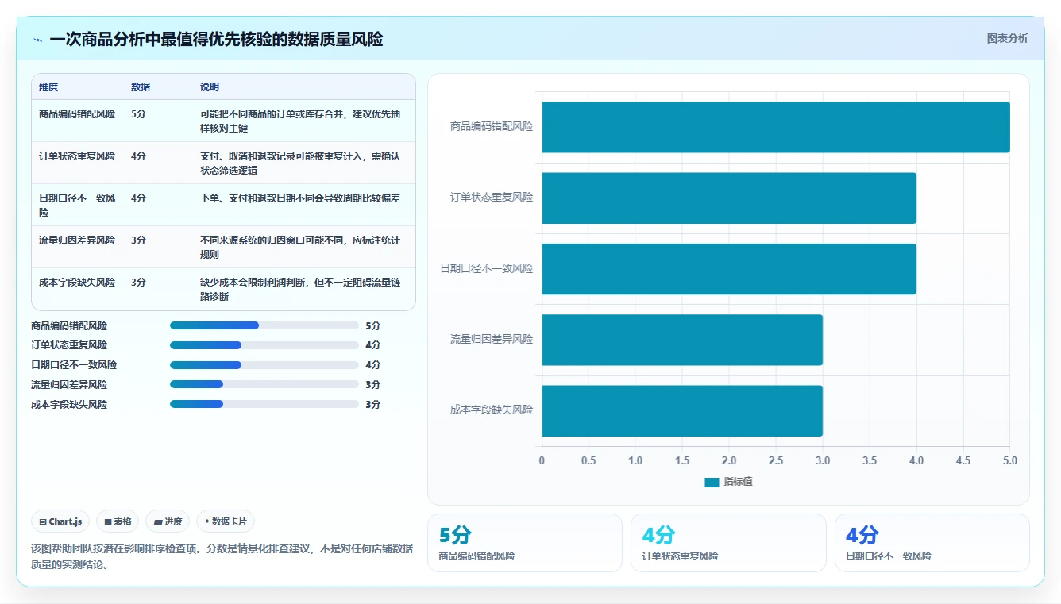Image resolution: width=1061 pixels, height=604 pixels.
Task: Click the 商品编码错配风险 chart bar
Action: coord(776,127)
